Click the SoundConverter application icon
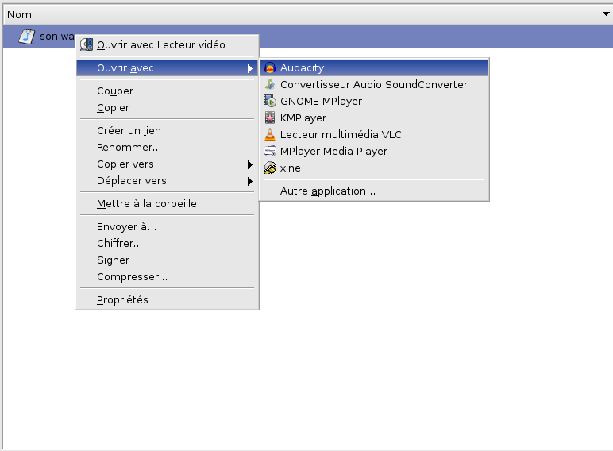Screen dimensions: 613x451 pos(270,85)
